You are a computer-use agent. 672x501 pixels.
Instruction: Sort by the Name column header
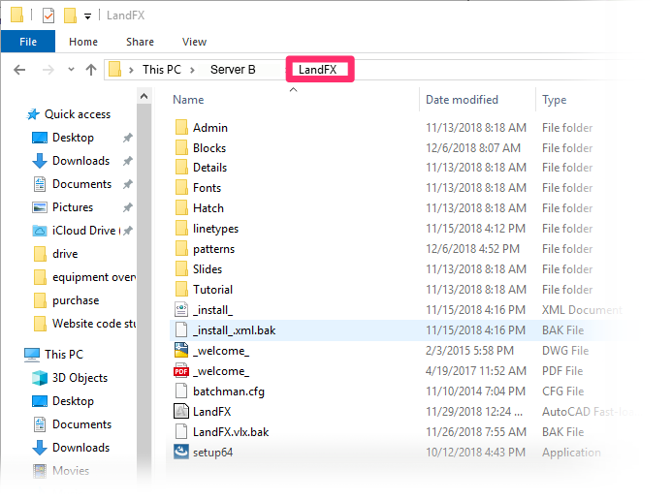(x=188, y=100)
